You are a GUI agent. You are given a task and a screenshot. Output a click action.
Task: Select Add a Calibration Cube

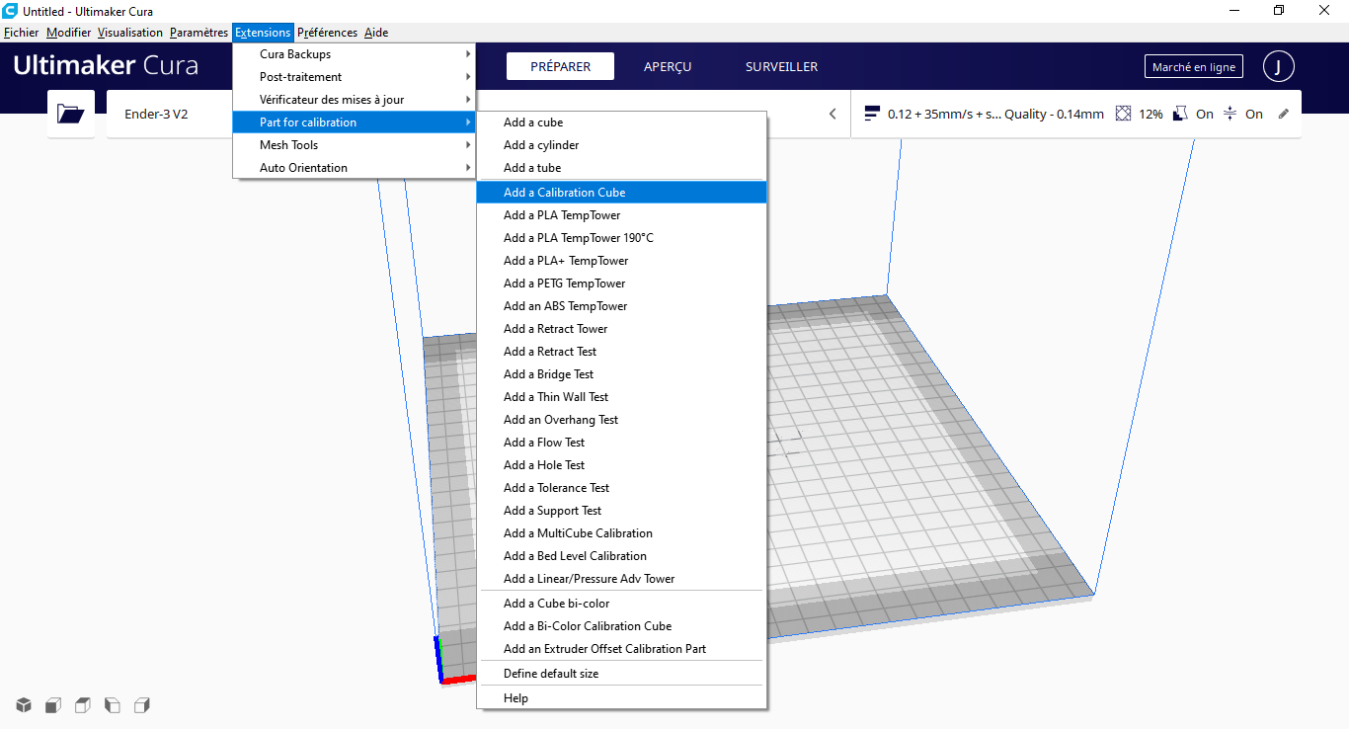tap(621, 193)
